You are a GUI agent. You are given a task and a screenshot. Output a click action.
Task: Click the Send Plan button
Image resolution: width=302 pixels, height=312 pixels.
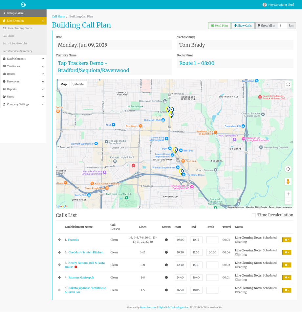pyautogui.click(x=219, y=26)
